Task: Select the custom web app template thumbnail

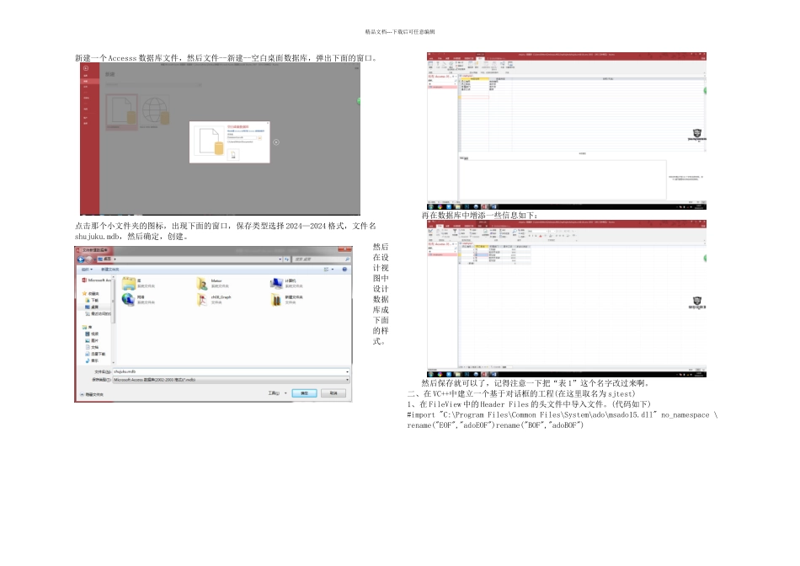Action: pyautogui.click(x=155, y=112)
